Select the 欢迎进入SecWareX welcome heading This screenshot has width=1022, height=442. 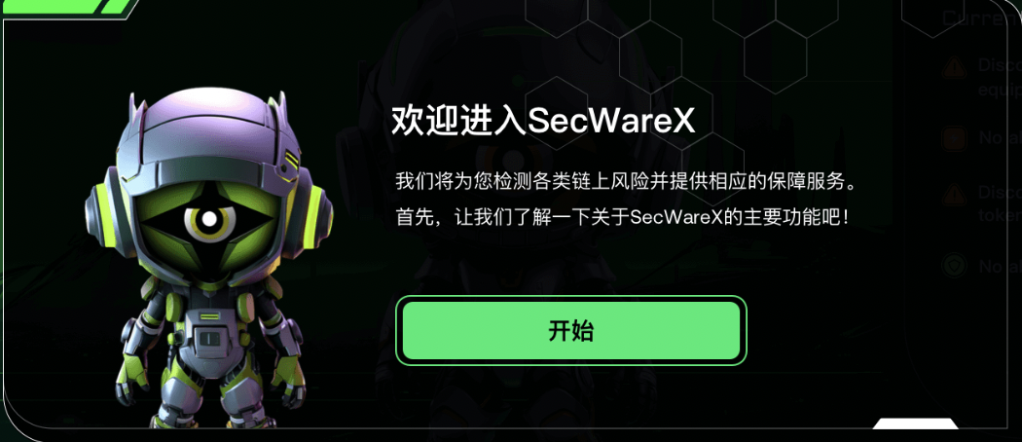(543, 121)
